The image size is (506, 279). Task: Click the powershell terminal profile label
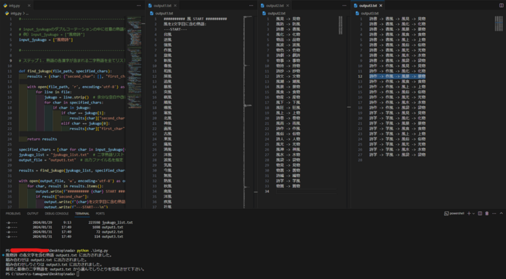457,213
